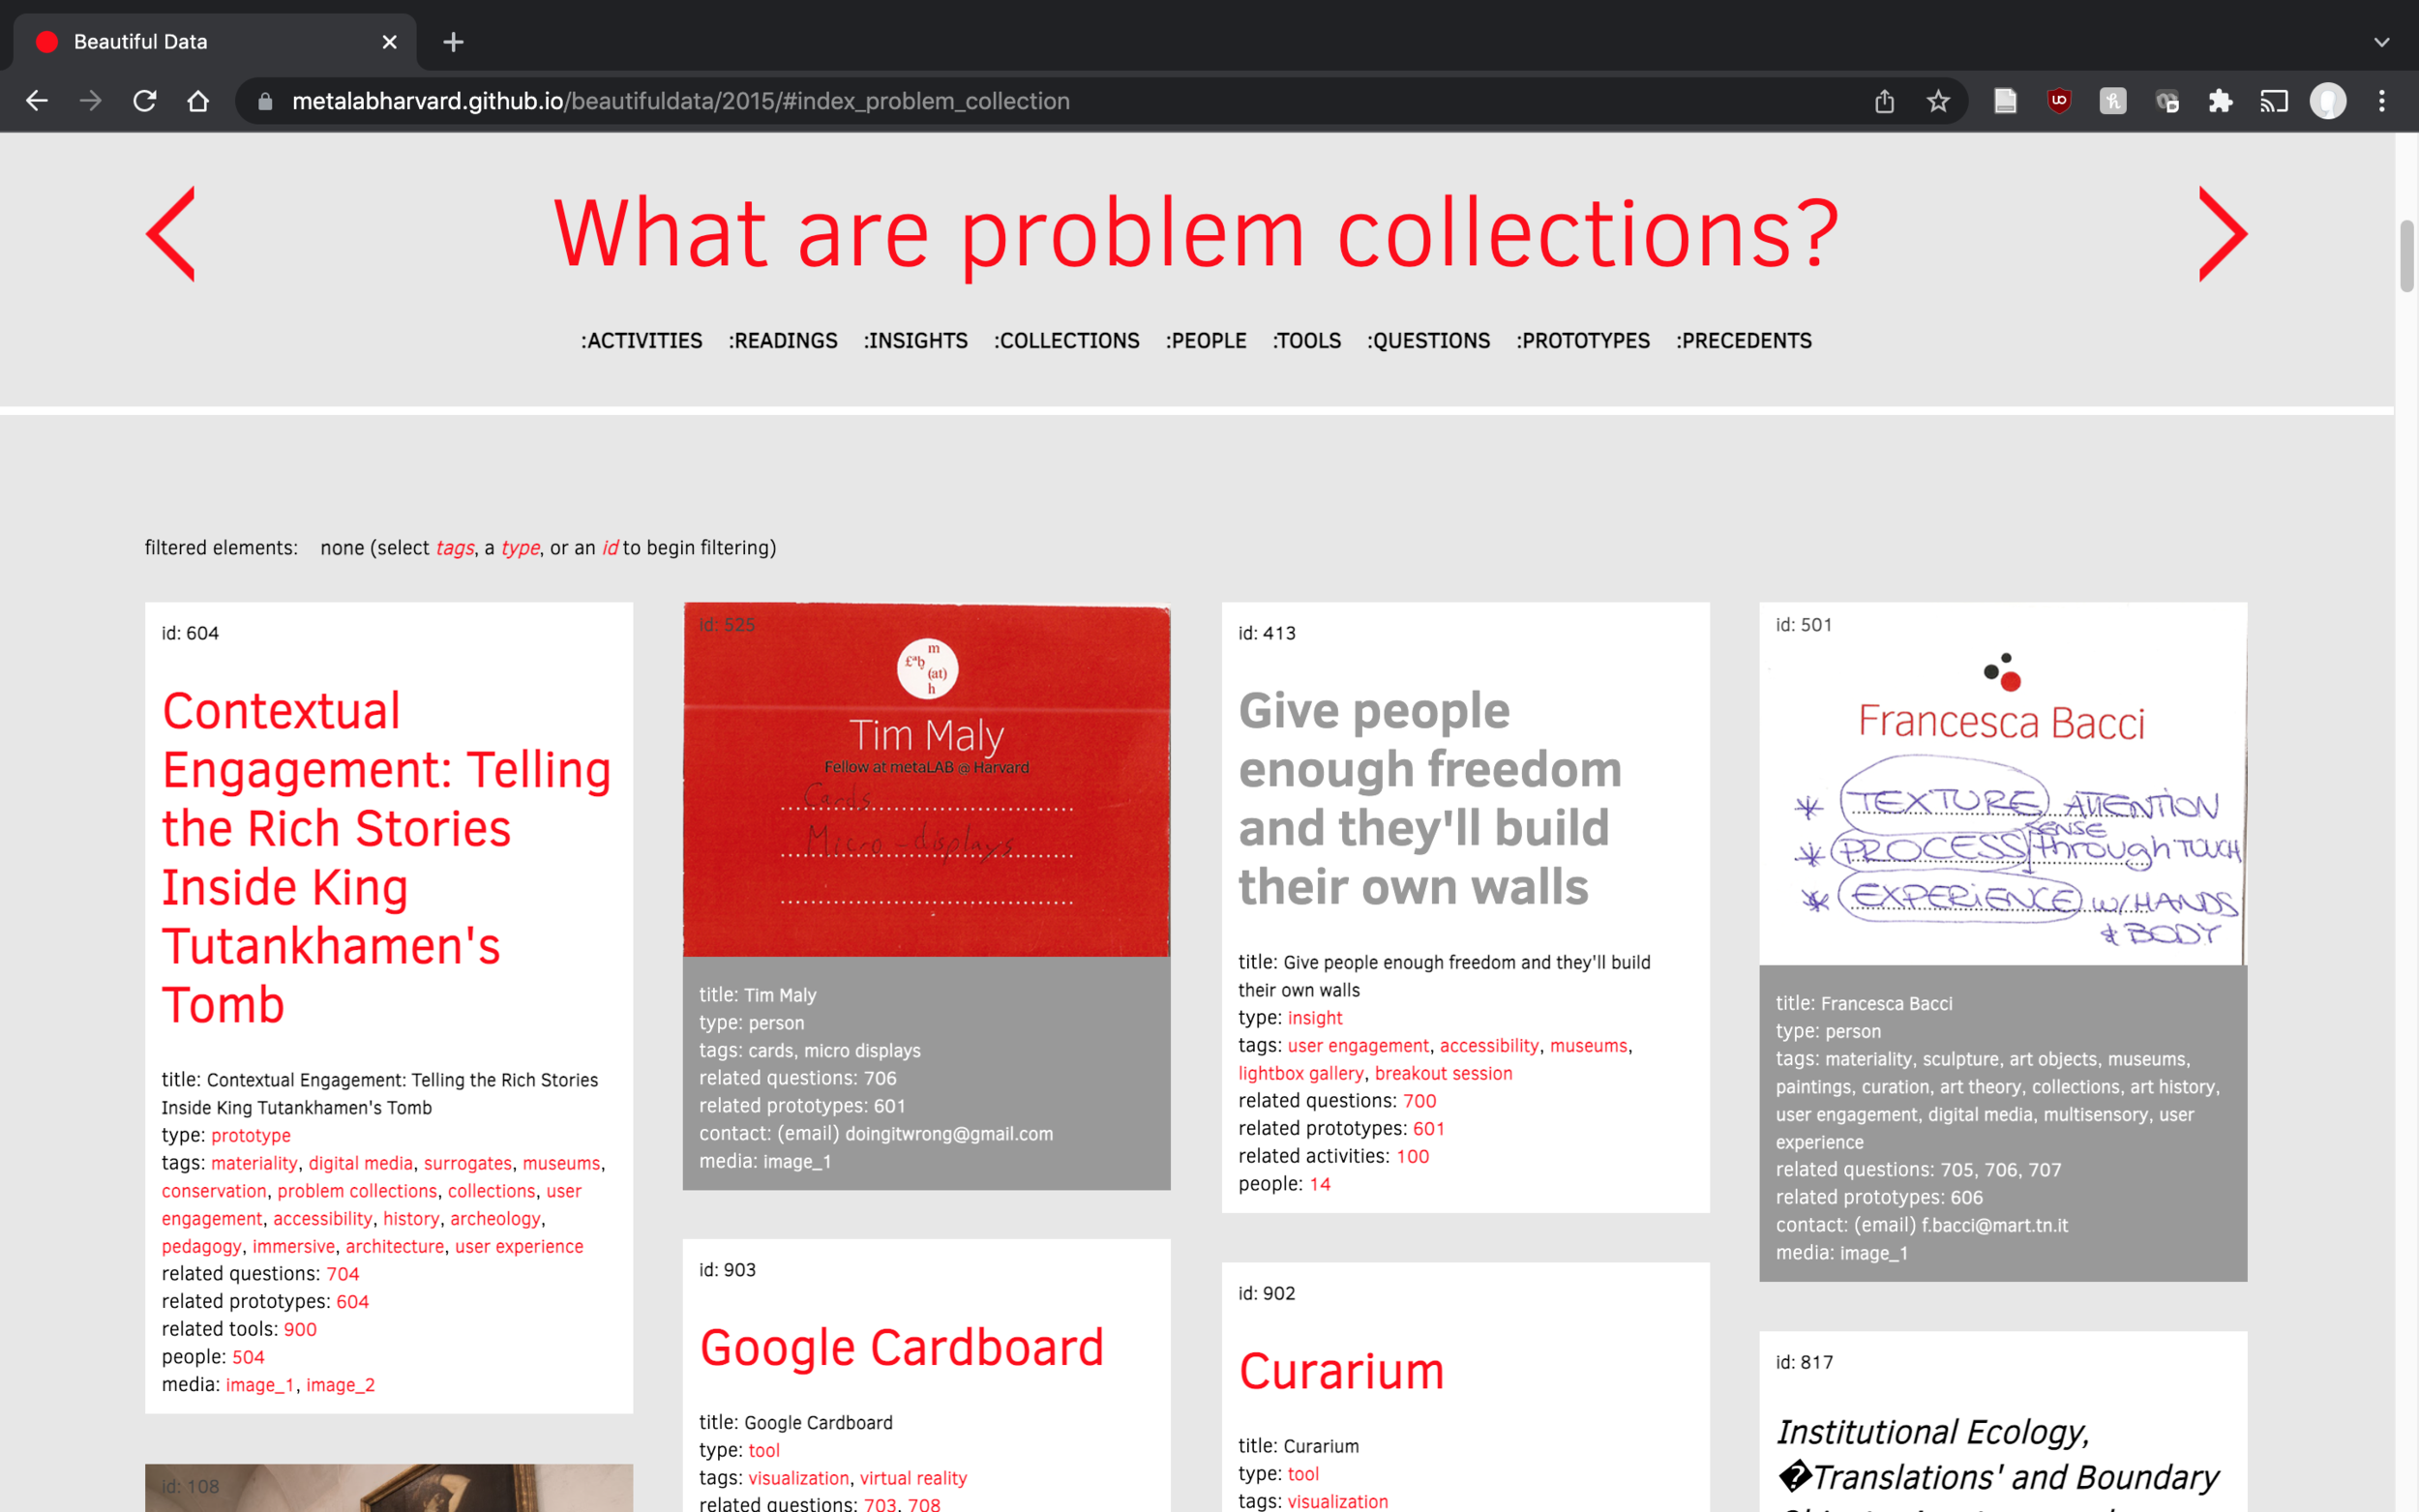Select the :COLLECTIONS navigation item

pyautogui.click(x=1066, y=341)
